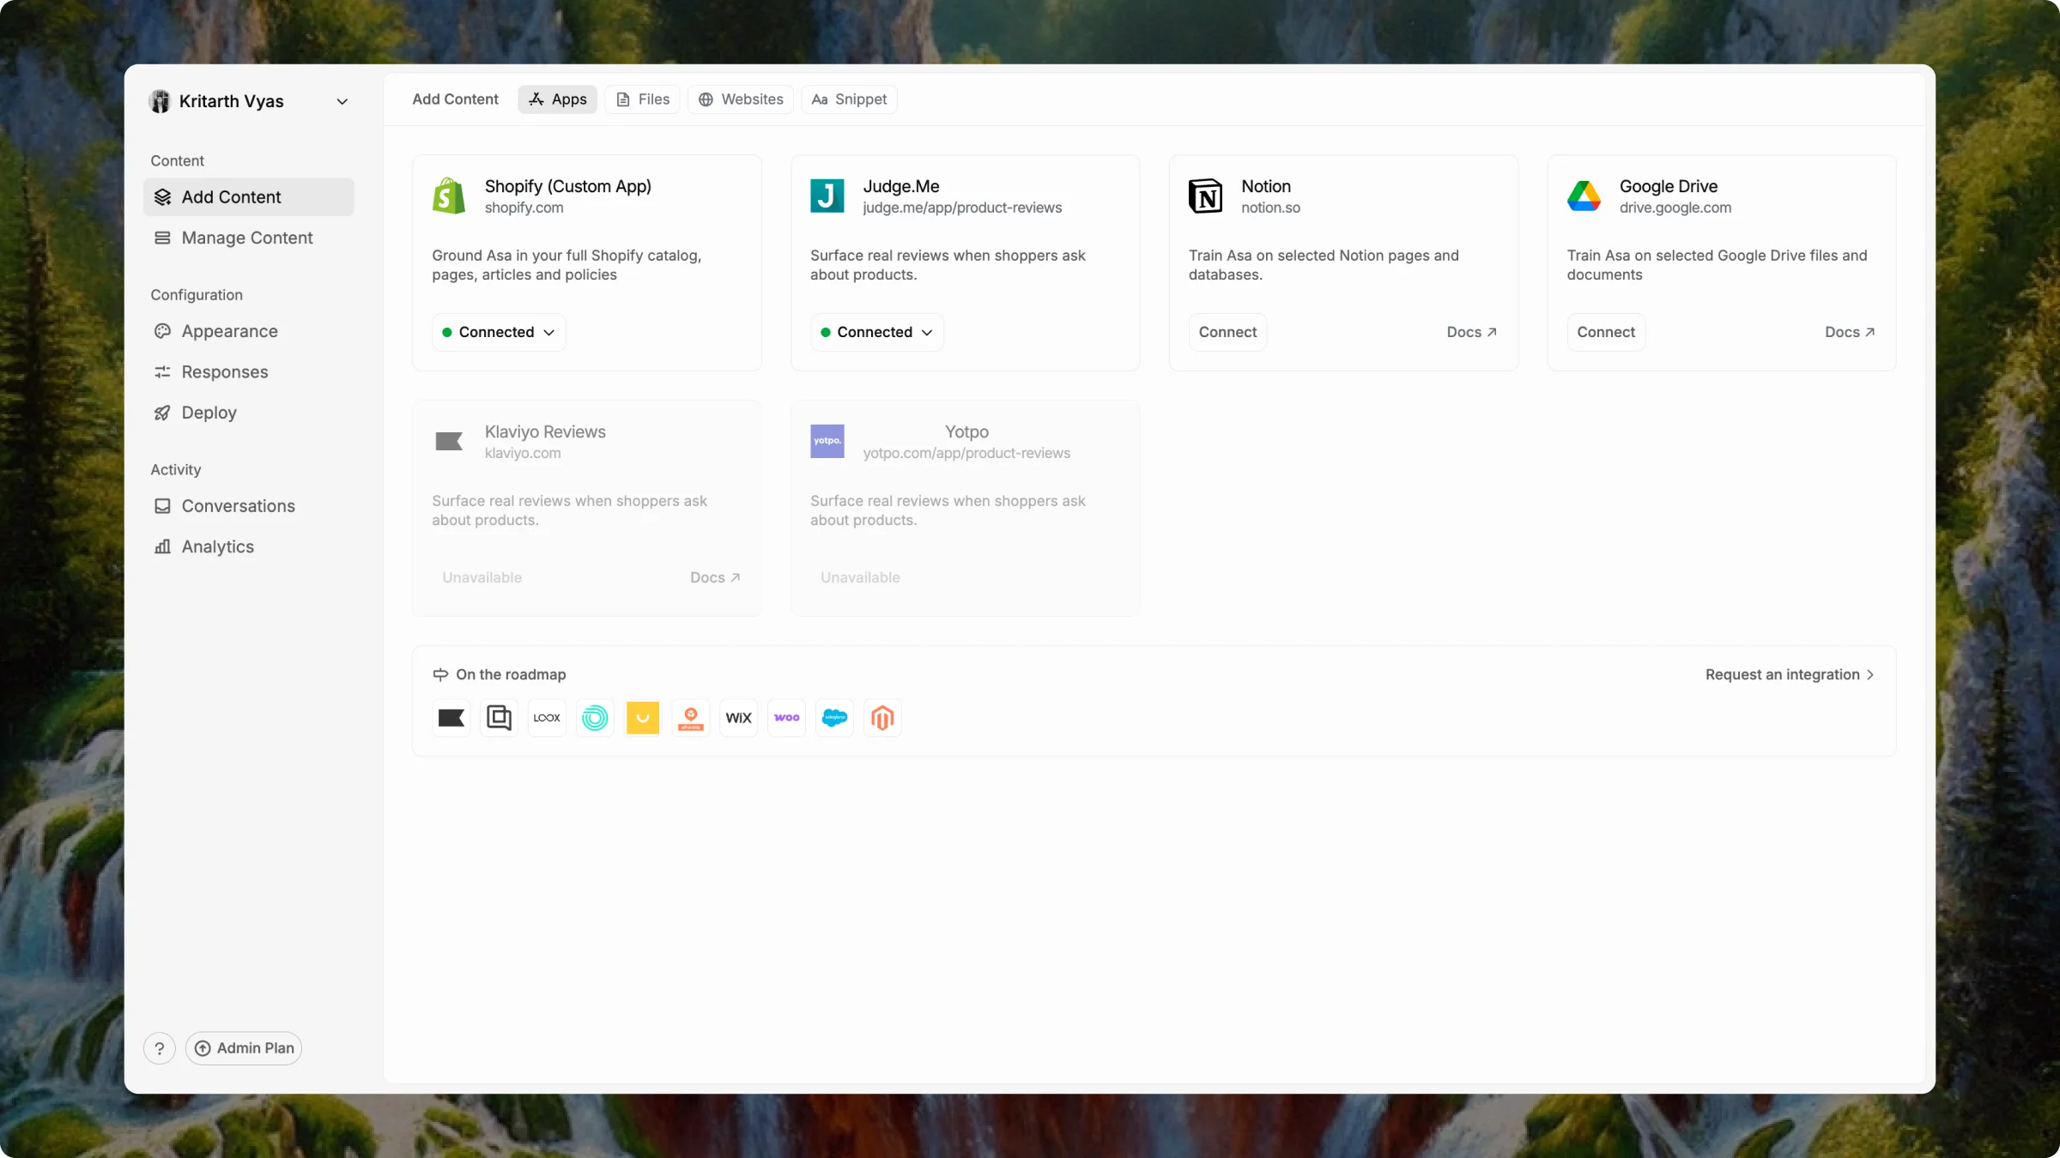Open Docs link on the Google Drive card
The height and width of the screenshot is (1158, 2060).
[1850, 332]
